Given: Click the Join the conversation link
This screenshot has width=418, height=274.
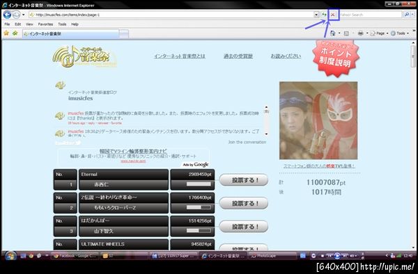Looking at the screenshot, I should pos(247,142).
